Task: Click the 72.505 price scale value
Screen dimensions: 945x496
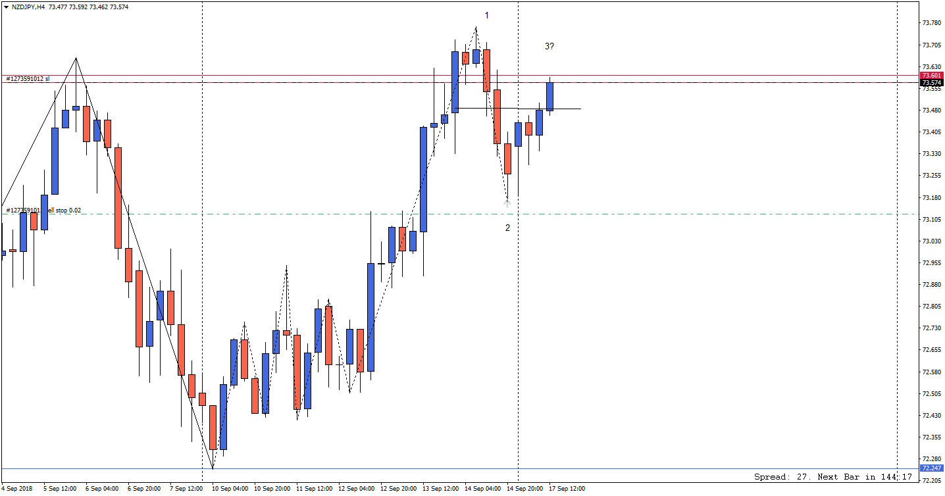Action: click(x=931, y=393)
